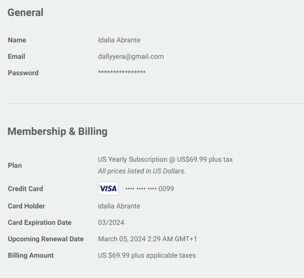
Task: Click the Email field label
Action: (x=17, y=56)
